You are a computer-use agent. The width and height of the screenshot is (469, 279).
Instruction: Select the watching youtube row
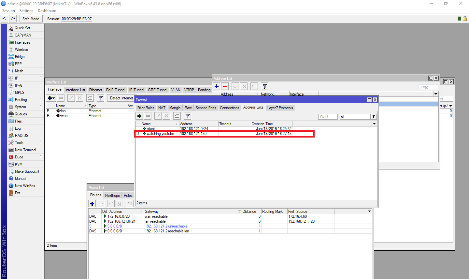click(x=256, y=134)
